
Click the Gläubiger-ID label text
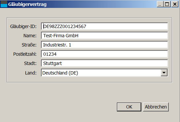[23, 26]
